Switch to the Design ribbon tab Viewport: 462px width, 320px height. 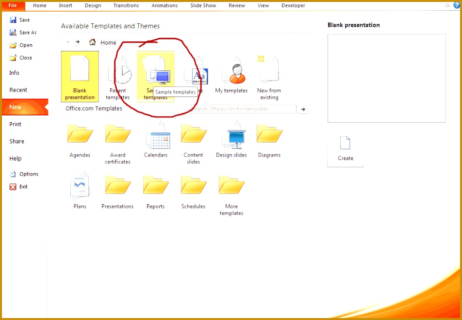[93, 6]
